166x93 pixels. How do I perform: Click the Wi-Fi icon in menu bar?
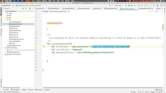tap(118, 1)
